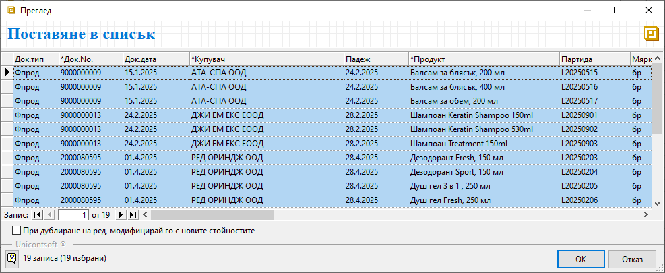This screenshot has width=665, height=273.
Task: Click the *Продукт column header
Action: tap(482, 59)
